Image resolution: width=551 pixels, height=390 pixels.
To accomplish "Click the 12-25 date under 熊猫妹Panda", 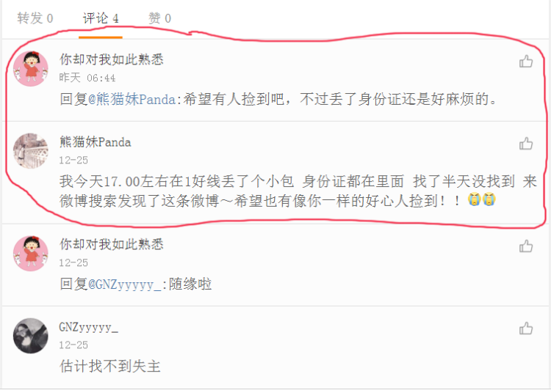I will pyautogui.click(x=73, y=161).
